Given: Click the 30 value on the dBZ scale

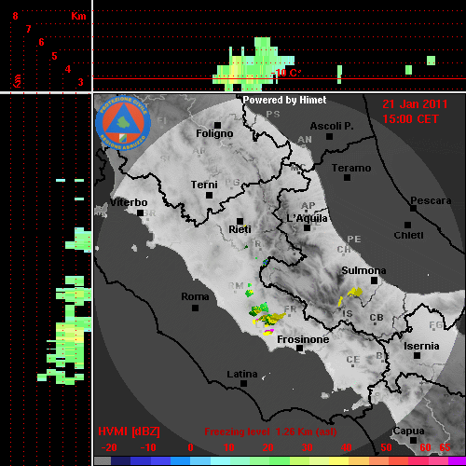Looking at the screenshot, I should (307, 447).
